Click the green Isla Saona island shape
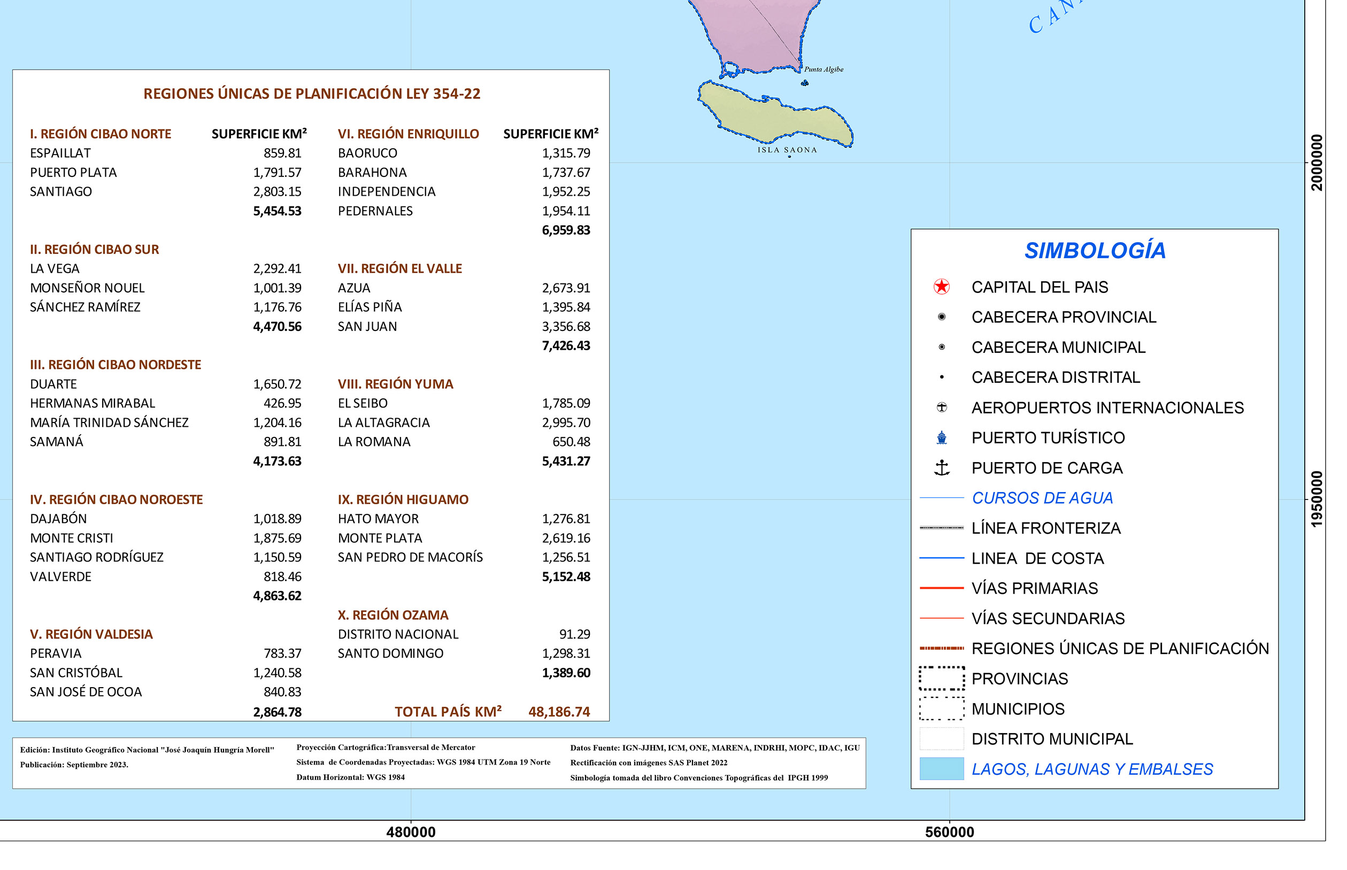 tap(775, 113)
